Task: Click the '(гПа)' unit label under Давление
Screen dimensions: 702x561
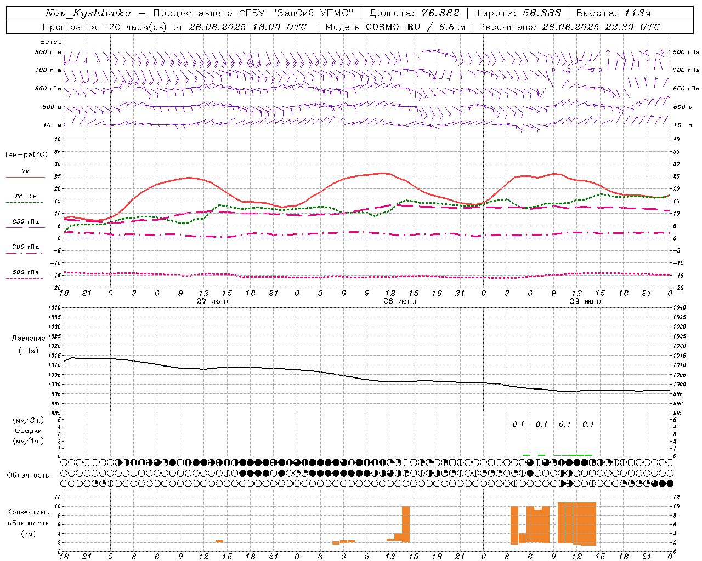Action: point(29,351)
